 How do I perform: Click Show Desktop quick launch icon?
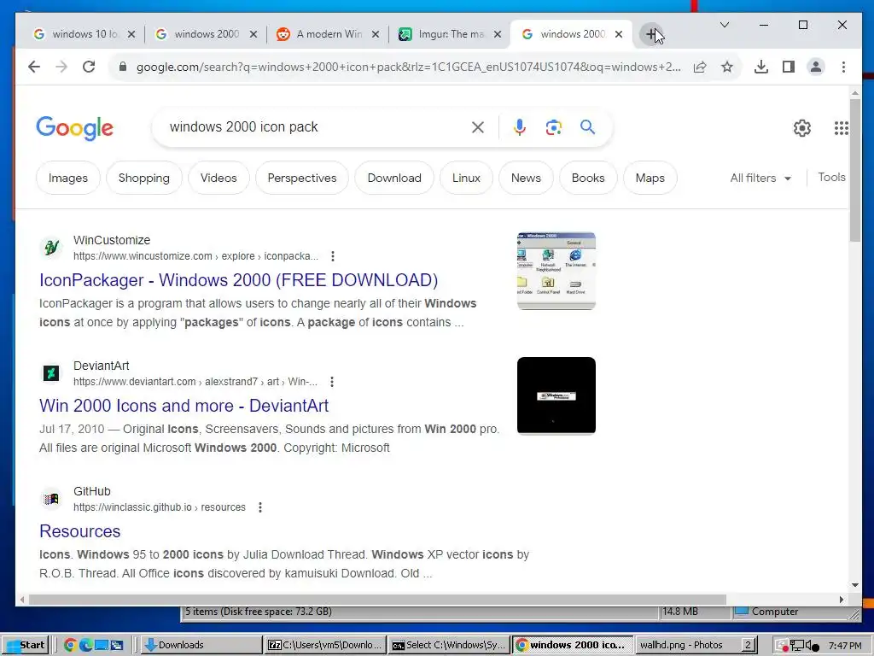coord(102,645)
